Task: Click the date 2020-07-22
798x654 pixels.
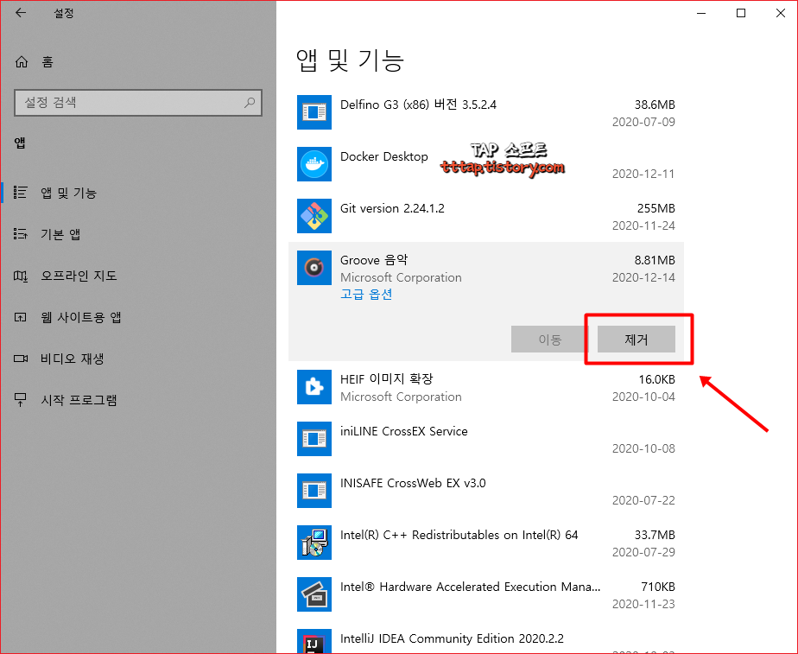Action: (x=643, y=501)
